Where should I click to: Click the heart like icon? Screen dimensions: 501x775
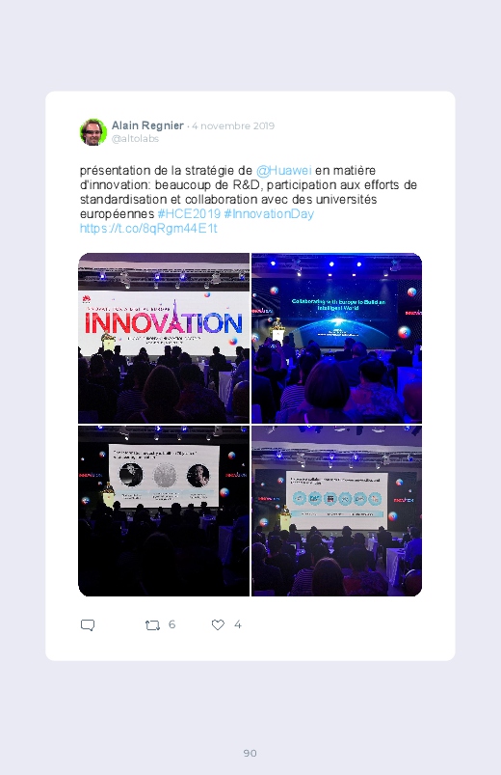(218, 624)
